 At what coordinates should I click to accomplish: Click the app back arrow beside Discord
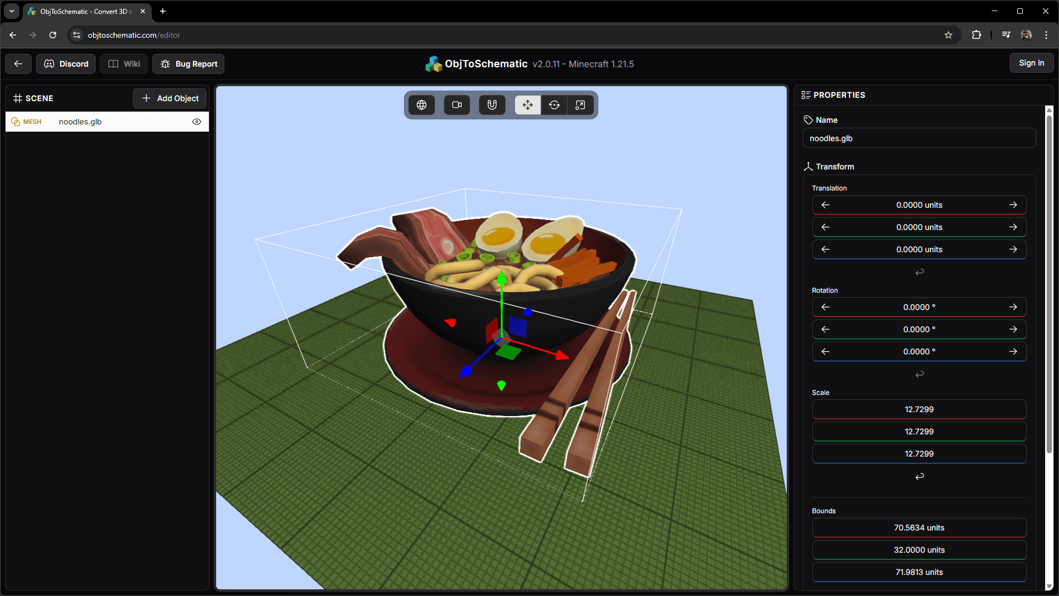pos(18,64)
